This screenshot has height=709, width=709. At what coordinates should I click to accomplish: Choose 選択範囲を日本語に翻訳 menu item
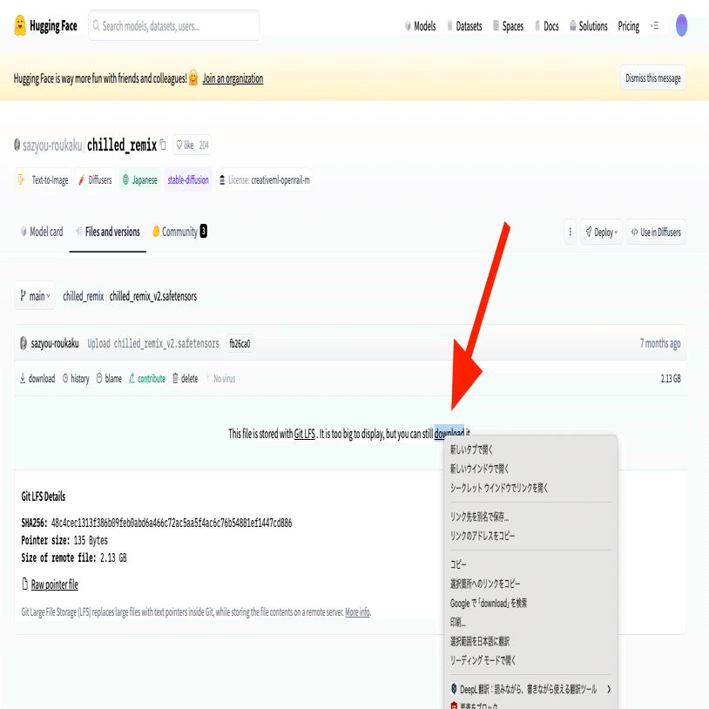tap(530, 641)
